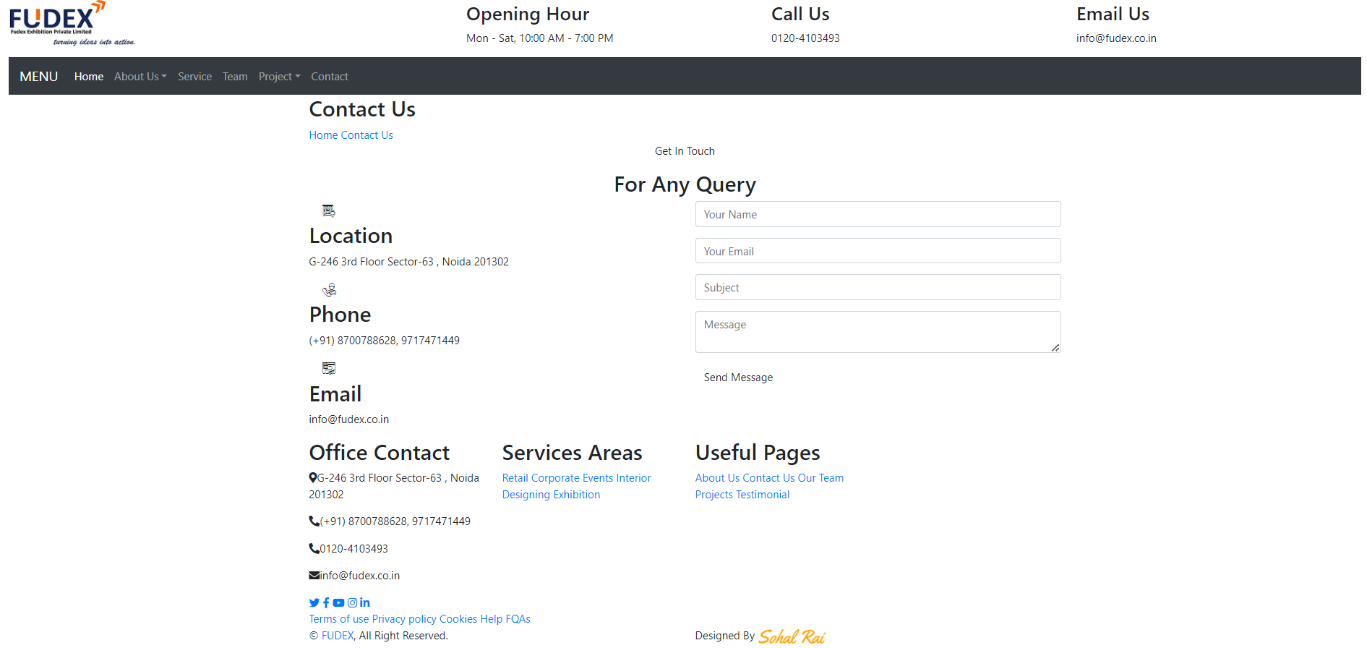
Task: Click the Facebook icon in footer
Action: [x=326, y=602]
